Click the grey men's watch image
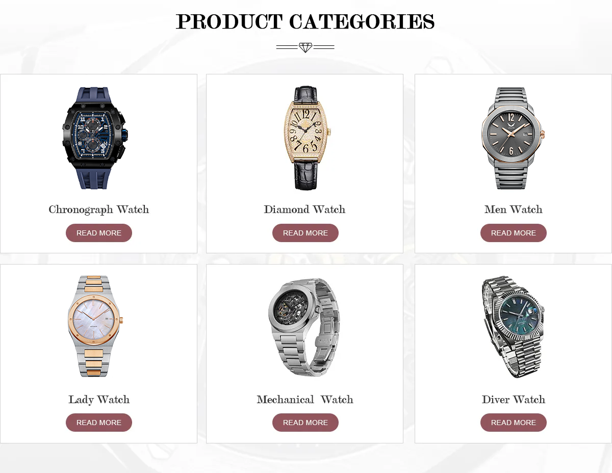 [x=513, y=138]
